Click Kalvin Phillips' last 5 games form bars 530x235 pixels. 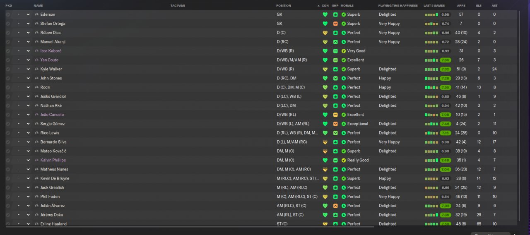click(431, 160)
